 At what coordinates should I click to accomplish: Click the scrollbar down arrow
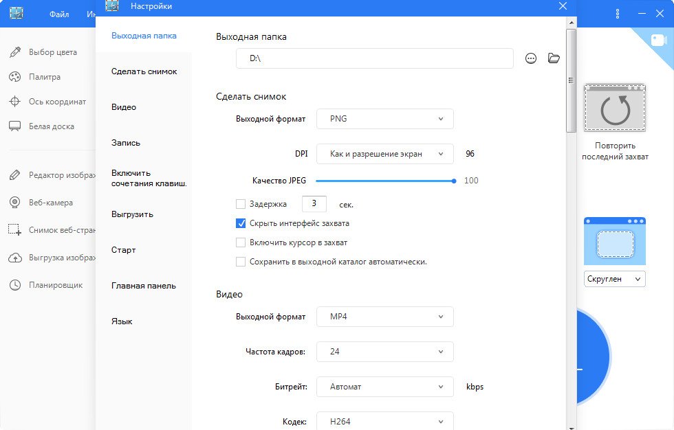(572, 427)
